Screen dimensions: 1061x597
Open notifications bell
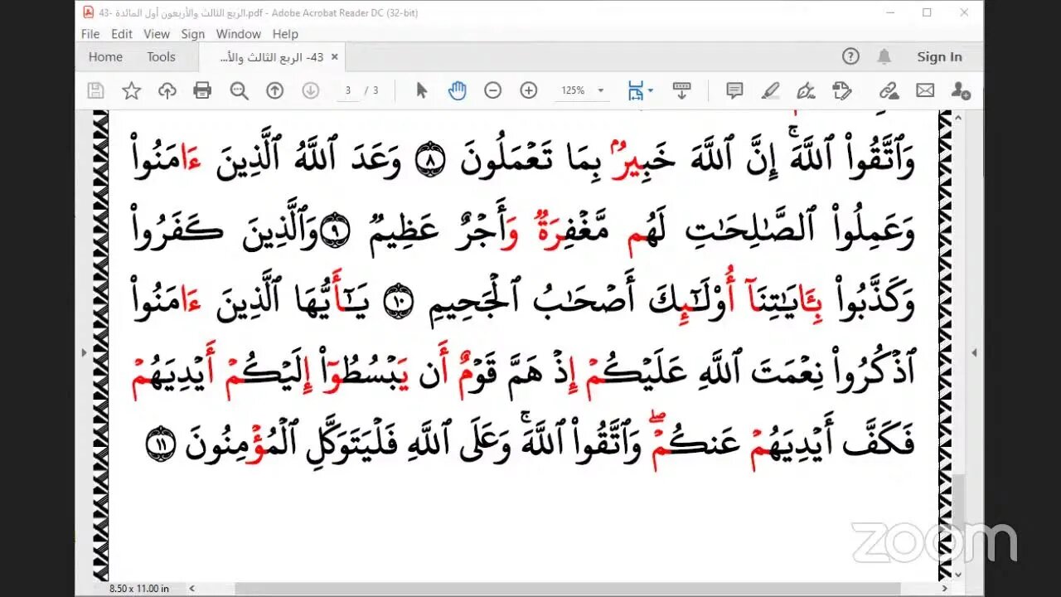click(884, 56)
